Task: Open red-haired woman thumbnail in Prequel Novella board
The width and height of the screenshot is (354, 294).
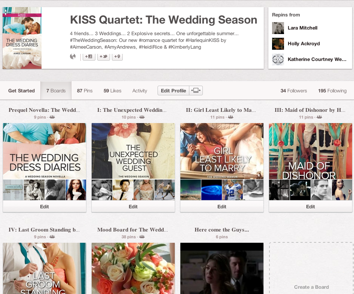Action: click(x=76, y=190)
